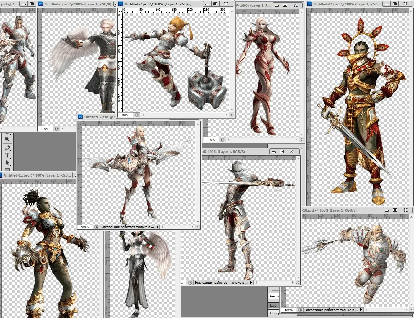This screenshot has width=414, height=318.
Task: Click the Ps icon in Untitled-2.psd title bar
Action: 81,117
